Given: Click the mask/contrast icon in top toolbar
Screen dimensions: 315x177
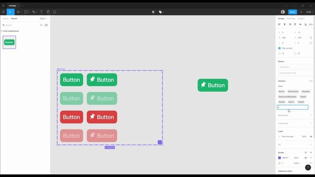Looking at the screenshot, I should point(154,12).
